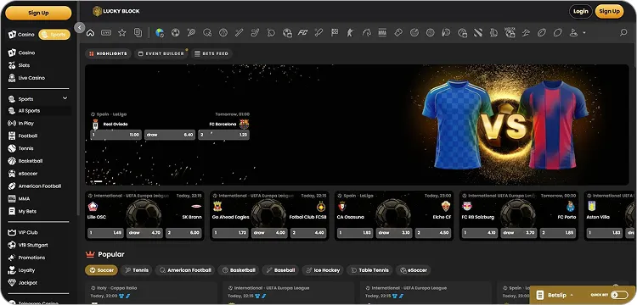The height and width of the screenshot is (305, 637).
Task: Bet on draw at 4.00 for Go Ahead Eagles
Action: tap(269, 233)
